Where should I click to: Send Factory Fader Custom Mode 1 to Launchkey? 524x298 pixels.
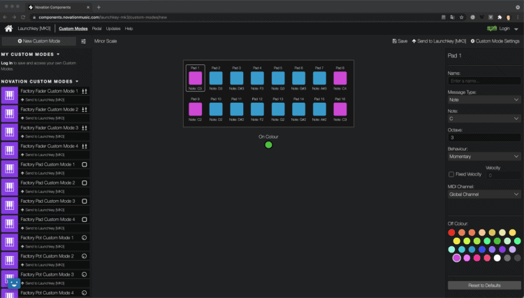tap(43, 100)
